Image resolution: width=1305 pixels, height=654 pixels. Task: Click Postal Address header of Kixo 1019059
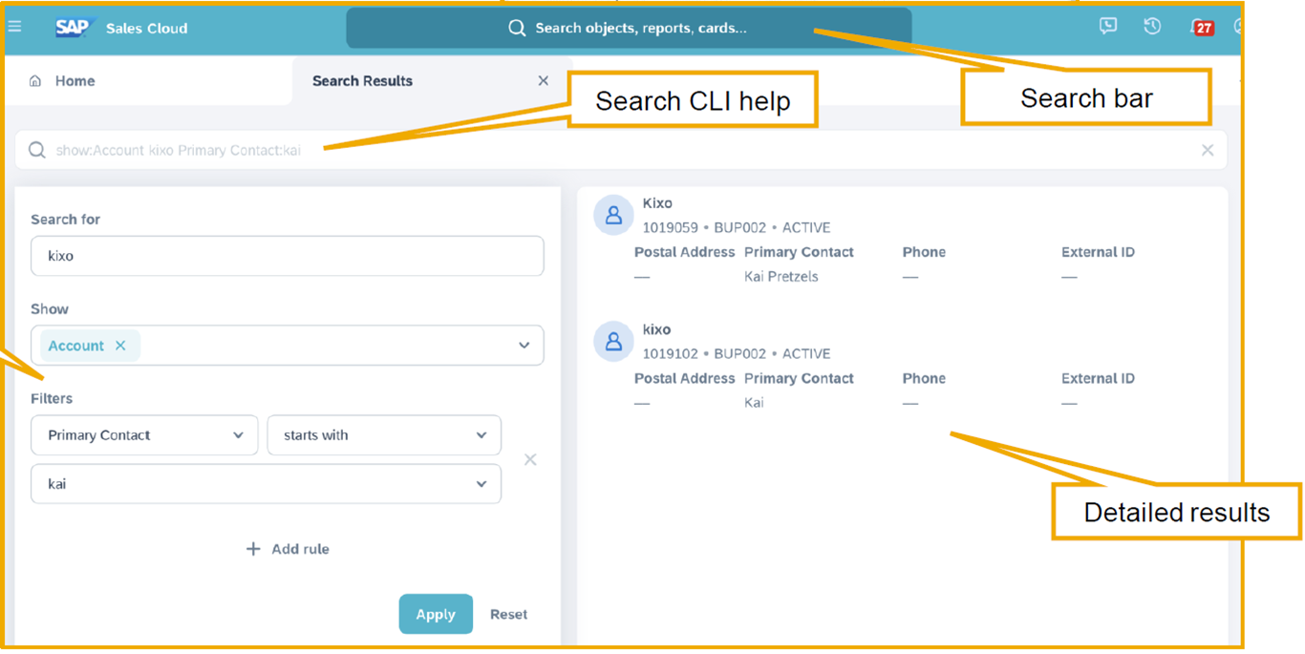(x=685, y=252)
